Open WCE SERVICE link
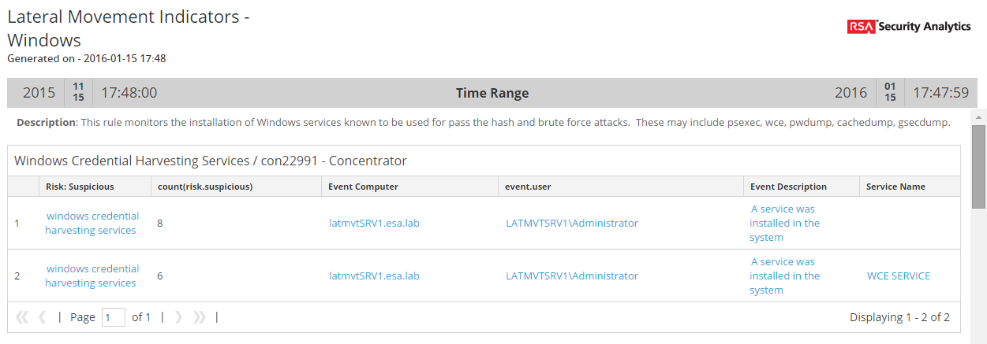This screenshot has width=987, height=344. point(898,276)
